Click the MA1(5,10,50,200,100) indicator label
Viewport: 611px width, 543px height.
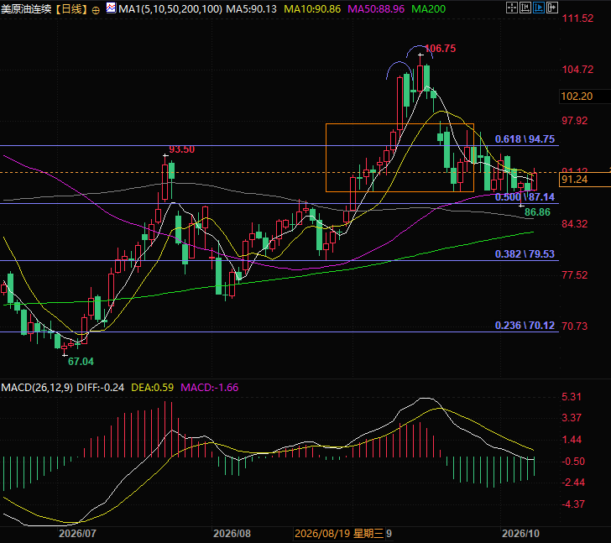(170, 9)
